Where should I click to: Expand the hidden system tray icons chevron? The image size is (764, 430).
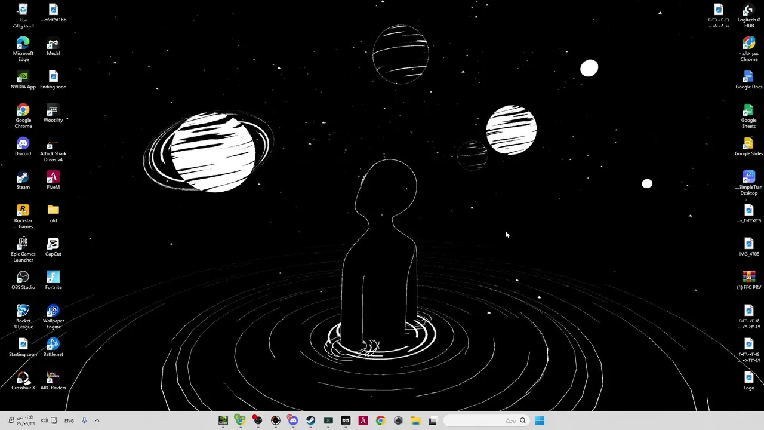pyautogui.click(x=97, y=420)
